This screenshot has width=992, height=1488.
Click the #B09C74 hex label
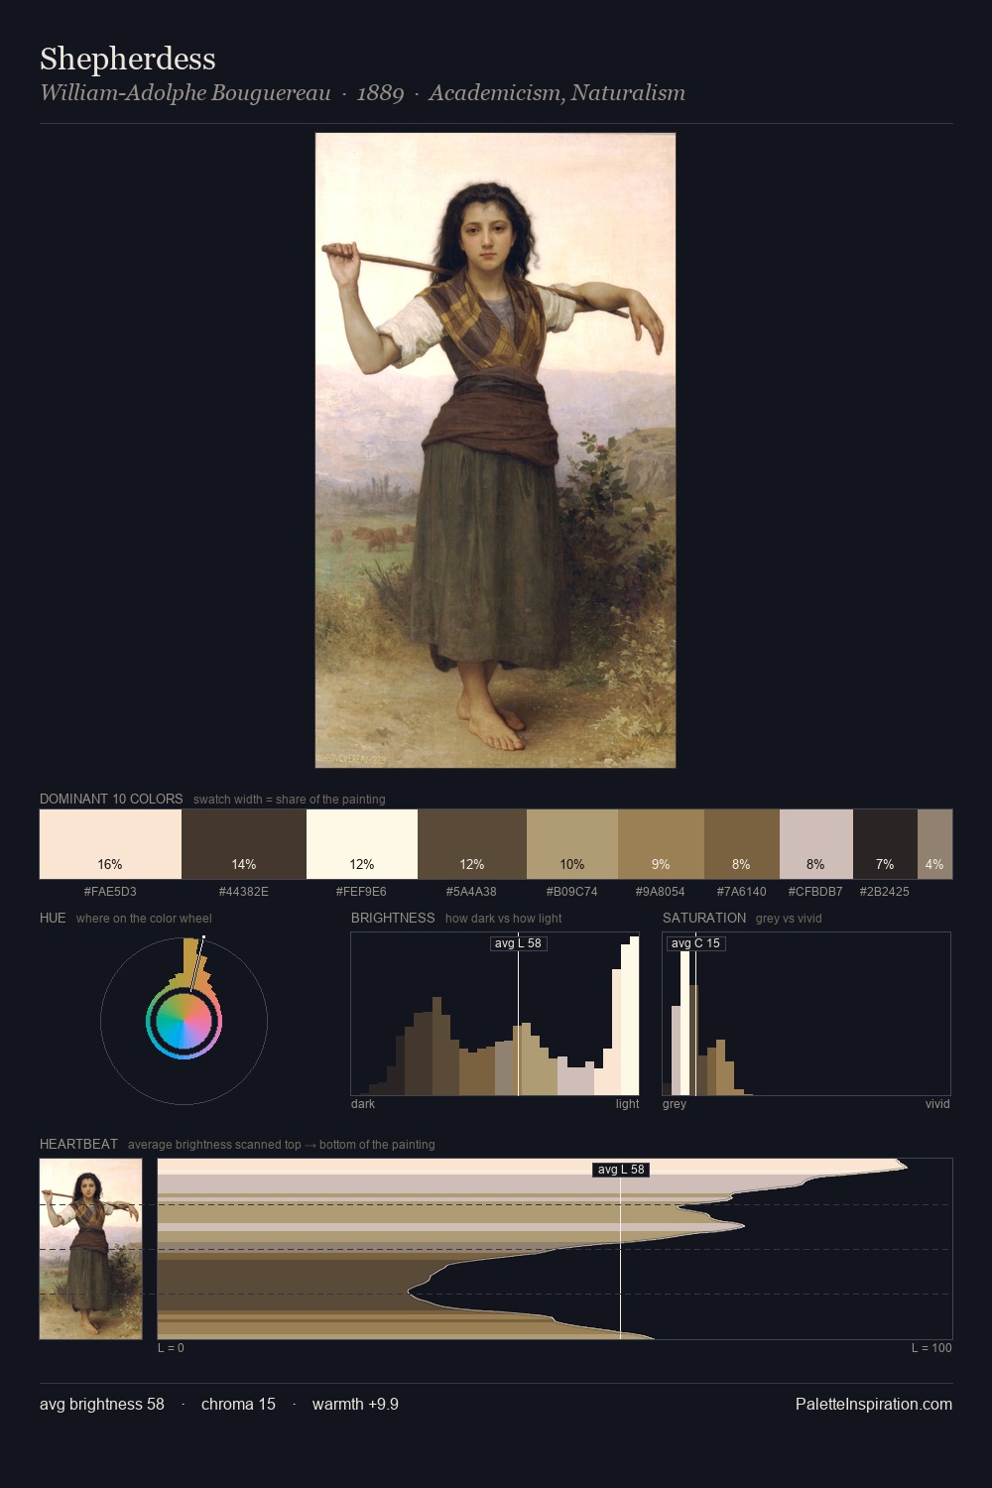coord(572,892)
